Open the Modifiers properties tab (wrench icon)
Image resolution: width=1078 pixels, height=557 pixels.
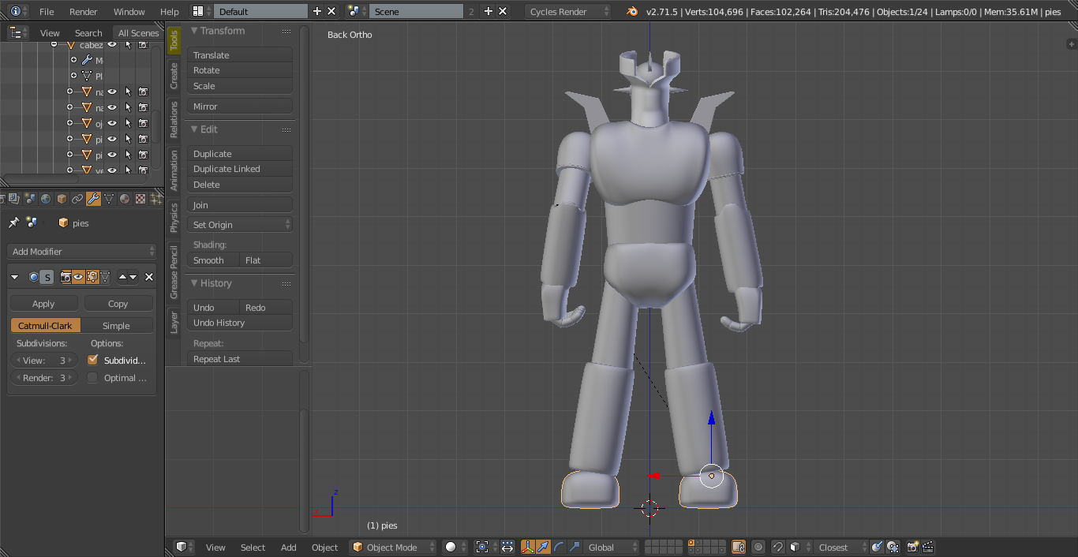click(93, 199)
